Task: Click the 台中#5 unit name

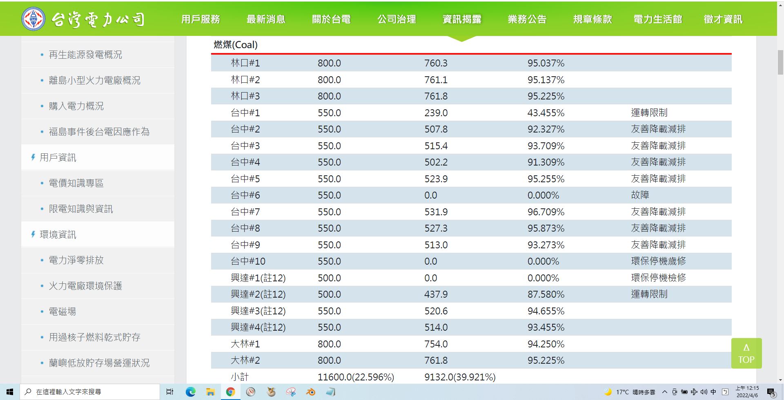Action: tap(245, 179)
